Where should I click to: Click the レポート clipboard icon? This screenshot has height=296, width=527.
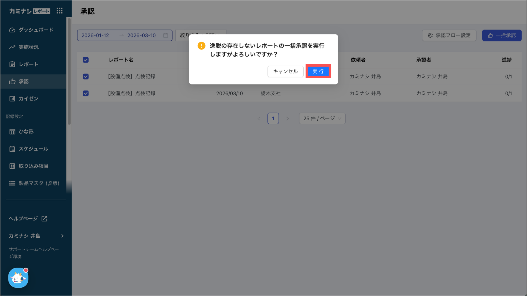tap(12, 64)
